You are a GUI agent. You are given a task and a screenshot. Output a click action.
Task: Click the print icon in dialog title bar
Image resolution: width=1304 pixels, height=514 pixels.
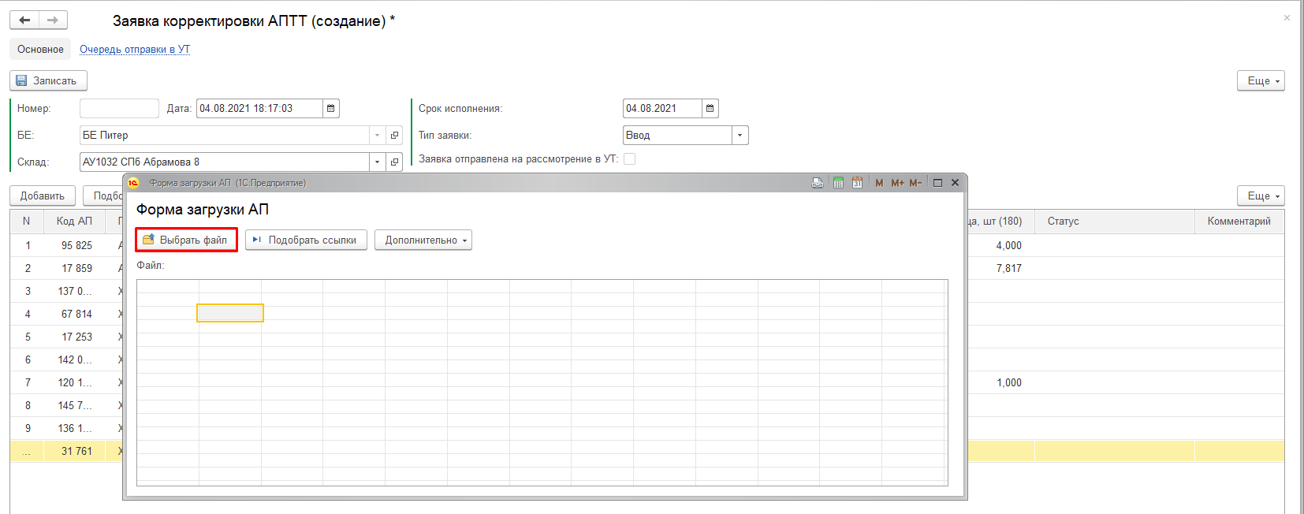[x=818, y=183]
